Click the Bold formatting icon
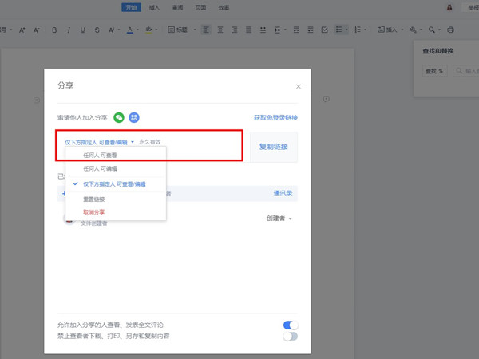The height and width of the screenshot is (359, 479). point(54,30)
